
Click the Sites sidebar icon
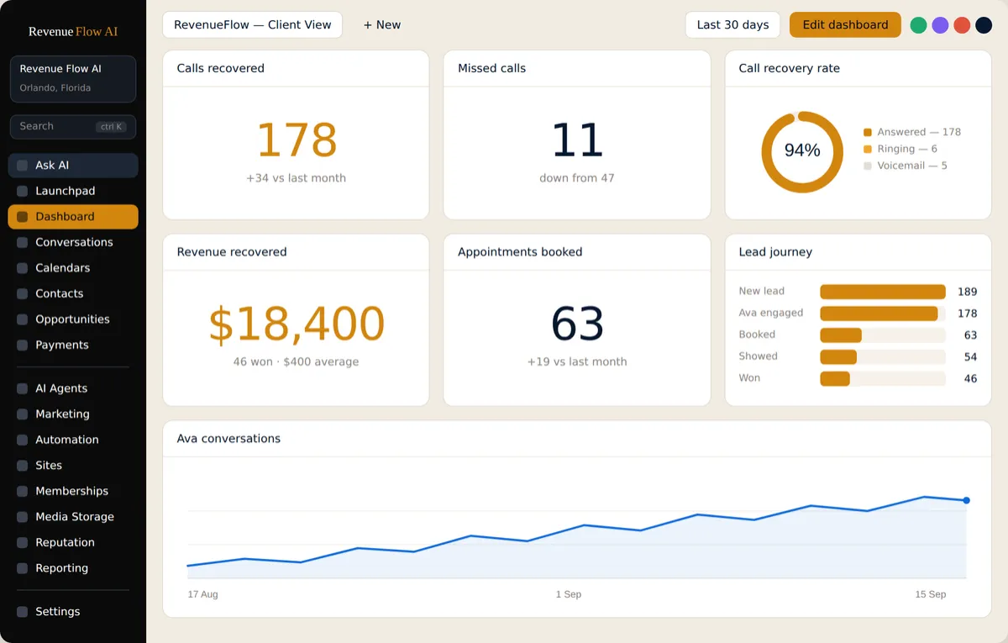(22, 466)
